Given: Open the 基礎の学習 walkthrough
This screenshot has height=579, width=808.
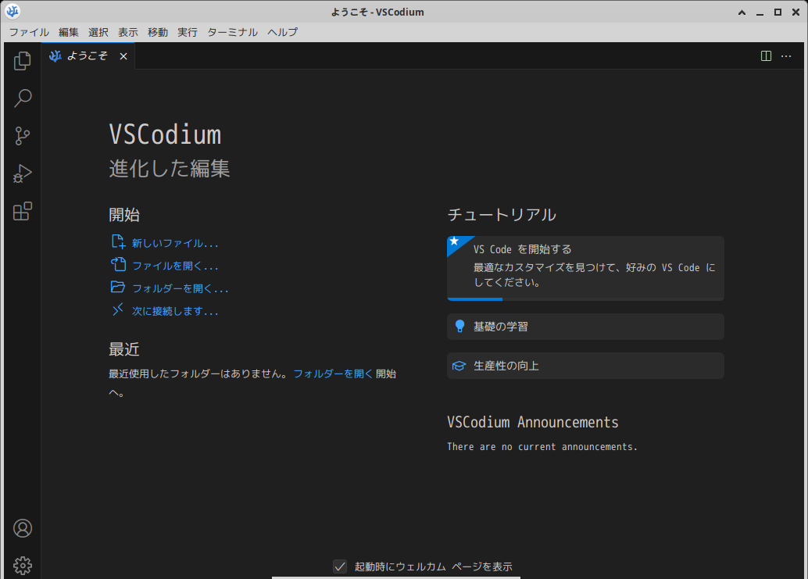Looking at the screenshot, I should click(x=585, y=327).
